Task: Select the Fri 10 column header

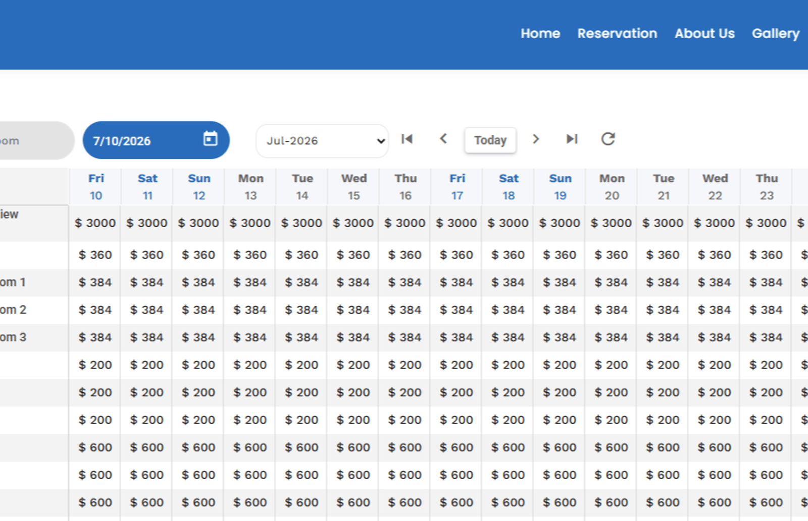Action: (96, 187)
